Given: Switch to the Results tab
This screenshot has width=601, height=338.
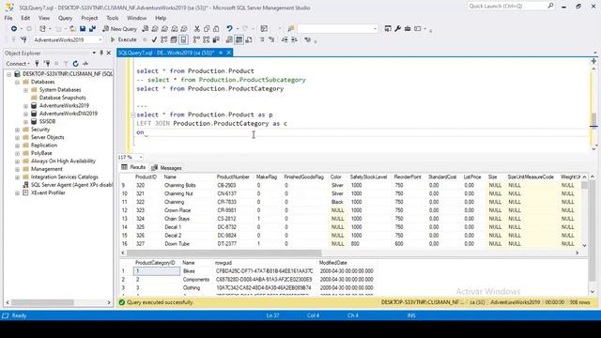Looking at the screenshot, I should 133,167.
